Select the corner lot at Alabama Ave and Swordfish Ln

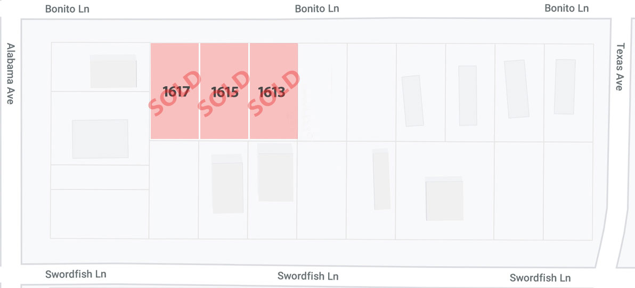click(100, 214)
